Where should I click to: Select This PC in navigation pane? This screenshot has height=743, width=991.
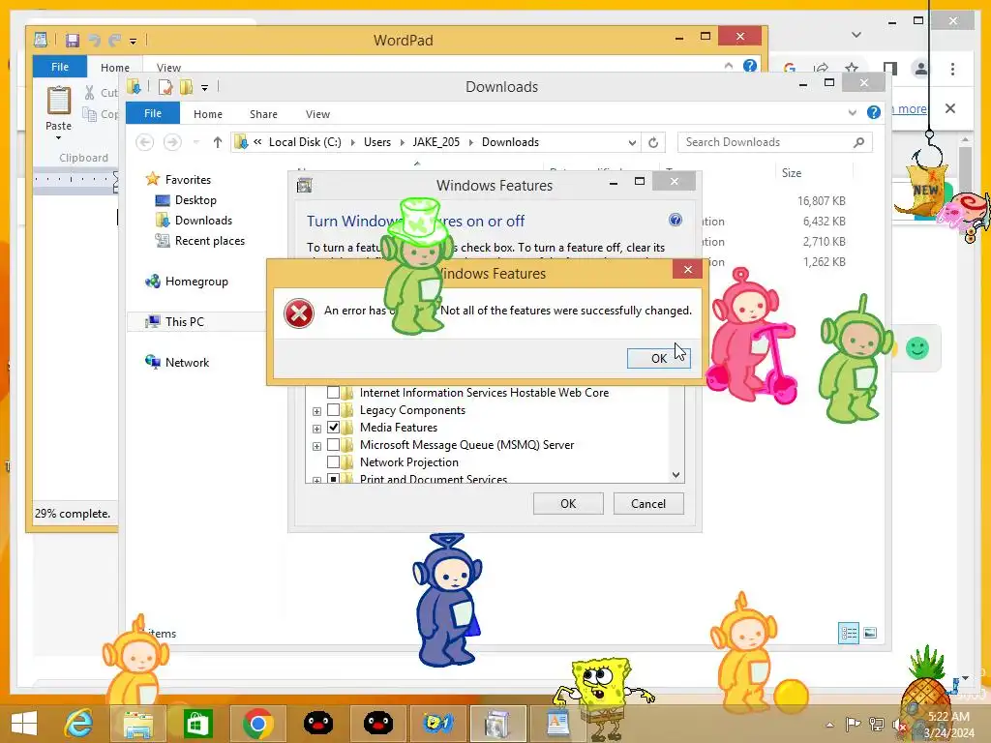point(185,321)
